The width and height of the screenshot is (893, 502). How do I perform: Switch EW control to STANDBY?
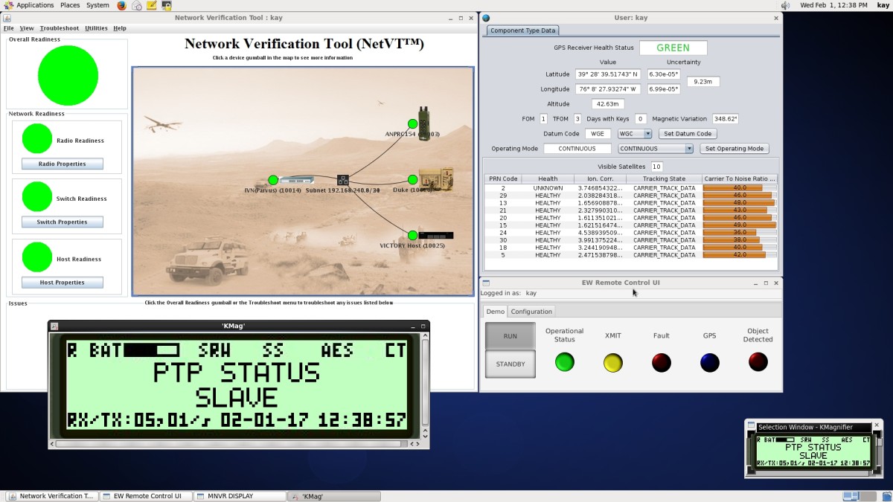click(x=510, y=364)
